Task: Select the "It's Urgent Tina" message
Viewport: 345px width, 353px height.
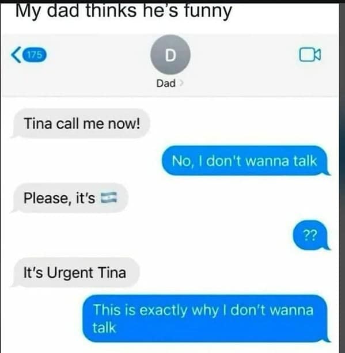Action: coord(75,272)
